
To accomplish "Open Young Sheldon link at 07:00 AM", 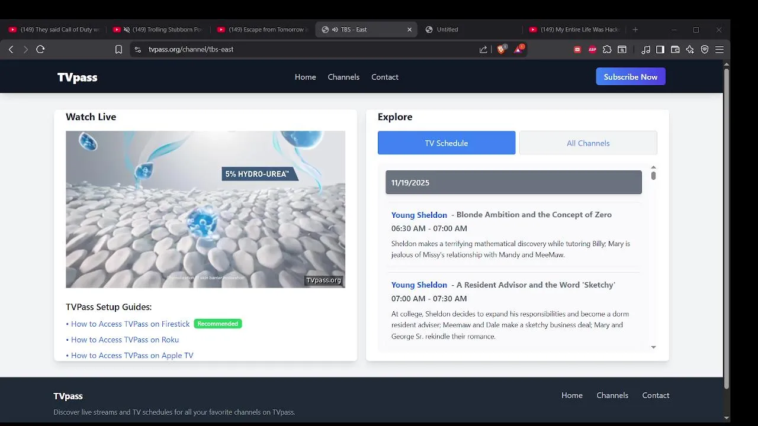I will pos(419,285).
